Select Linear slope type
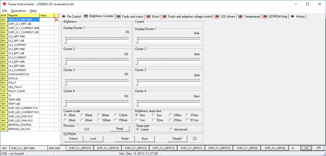Image resolution: width=326 pixels, height=156 pixels. [x=143, y=129]
